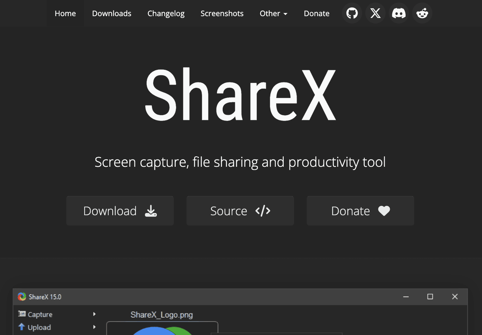Click the Source code button

click(x=240, y=211)
